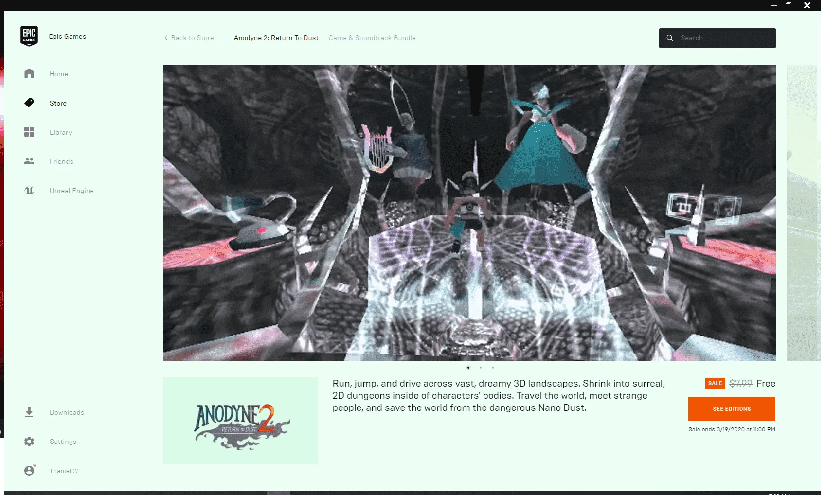Click the Free price label
The image size is (825, 495).
(x=766, y=383)
